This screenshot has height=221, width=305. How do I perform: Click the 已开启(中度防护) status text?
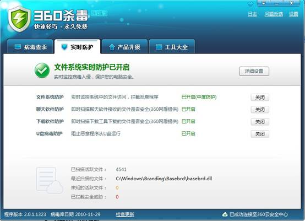[x=199, y=97]
